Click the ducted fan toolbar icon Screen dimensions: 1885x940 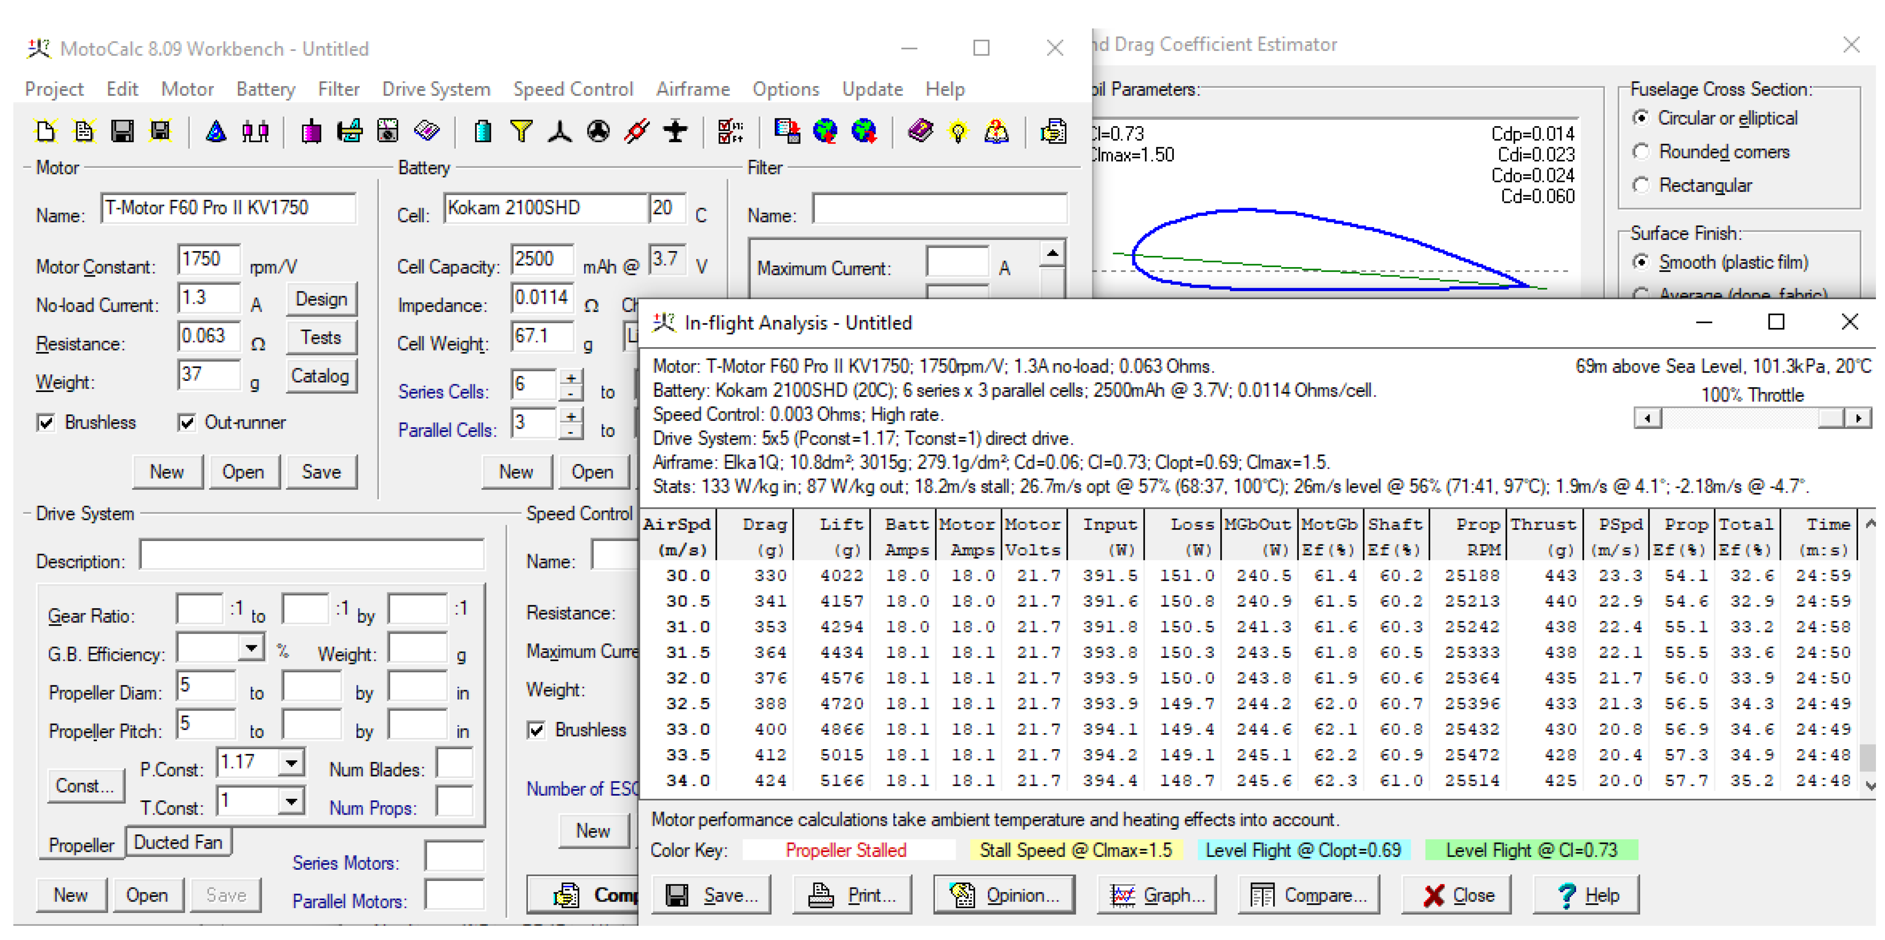click(x=599, y=132)
